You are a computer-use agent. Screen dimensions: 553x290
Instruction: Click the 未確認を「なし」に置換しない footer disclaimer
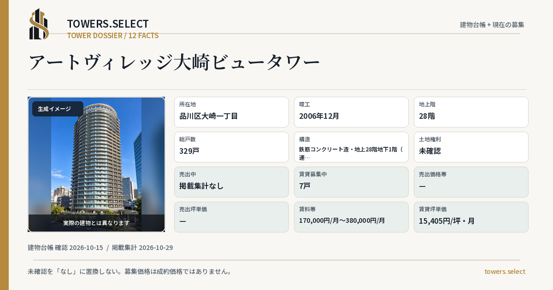(129, 272)
